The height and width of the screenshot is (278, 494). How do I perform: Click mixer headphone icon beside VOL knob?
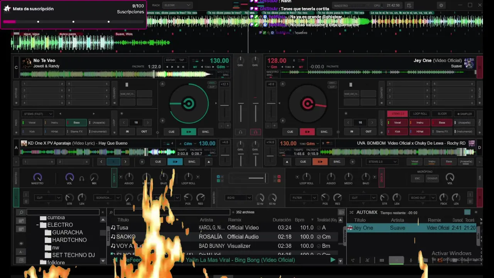(x=81, y=179)
